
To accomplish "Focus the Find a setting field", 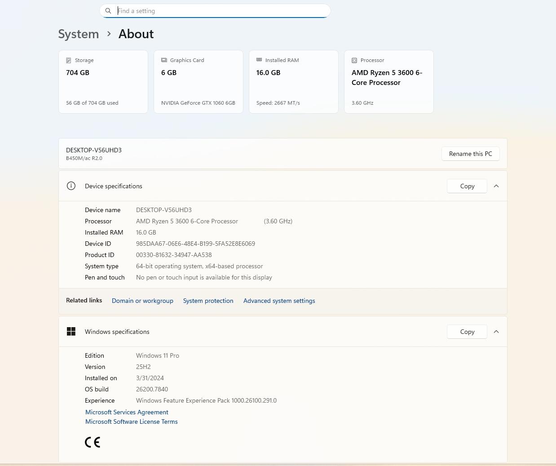I will click(x=215, y=11).
